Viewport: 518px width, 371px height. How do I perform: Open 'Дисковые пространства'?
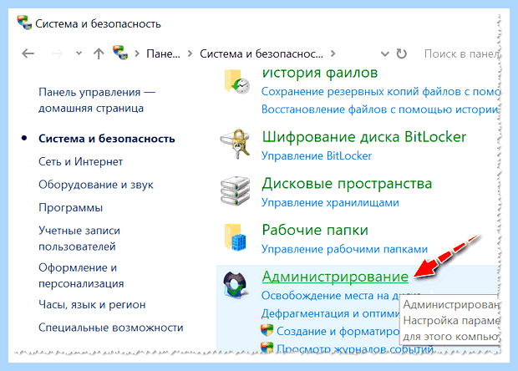click(x=347, y=184)
